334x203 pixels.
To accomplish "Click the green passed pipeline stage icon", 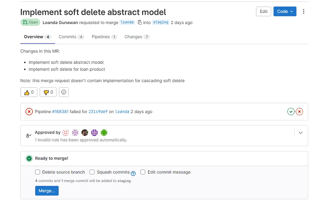I will click(291, 112).
